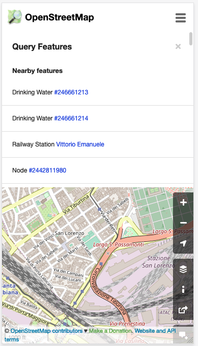Close the Query Features panel
The image size is (198, 346).
178,46
